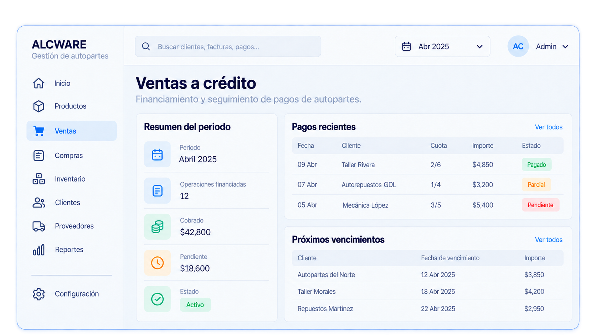Image resolution: width=596 pixels, height=335 pixels.
Task: Select the Repuestos Martínez row
Action: click(427, 309)
